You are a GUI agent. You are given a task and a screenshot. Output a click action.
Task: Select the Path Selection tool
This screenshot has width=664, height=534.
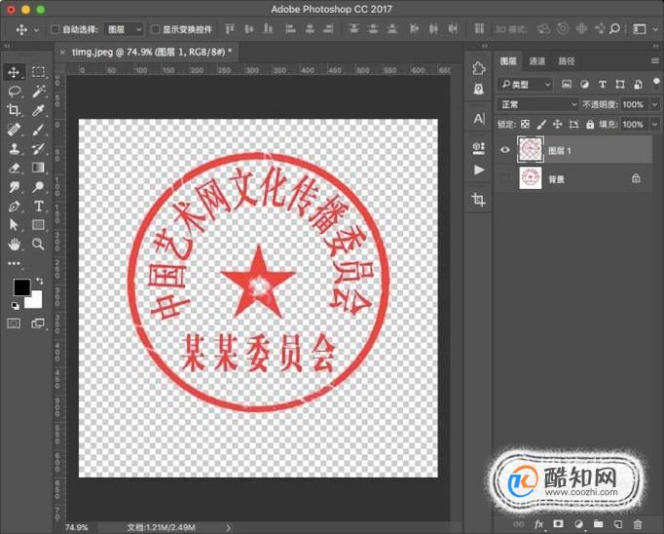coord(14,225)
